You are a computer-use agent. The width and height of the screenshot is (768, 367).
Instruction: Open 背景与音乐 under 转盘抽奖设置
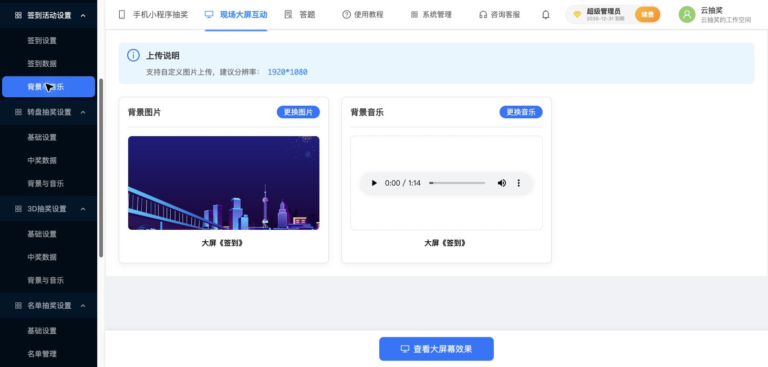[46, 183]
